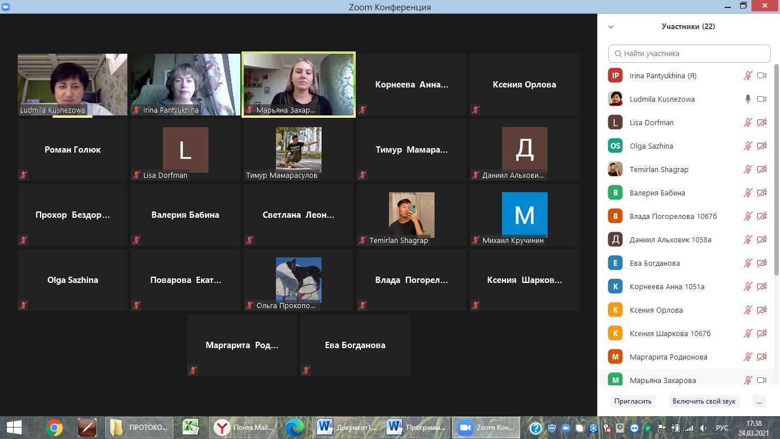Click the Участники (22) panel title
This screenshot has width=780, height=439.
pos(688,26)
